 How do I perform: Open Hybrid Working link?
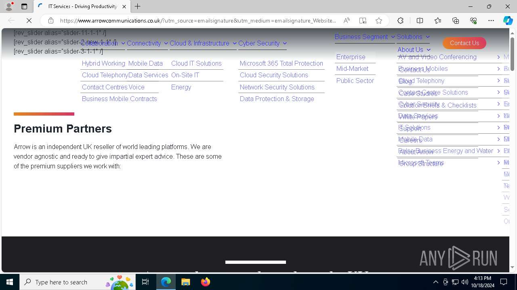pos(103,64)
